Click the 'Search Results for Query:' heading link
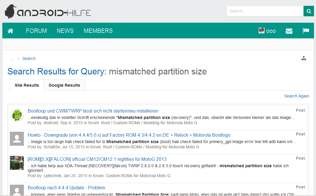The image size is (316, 196). (x=57, y=72)
